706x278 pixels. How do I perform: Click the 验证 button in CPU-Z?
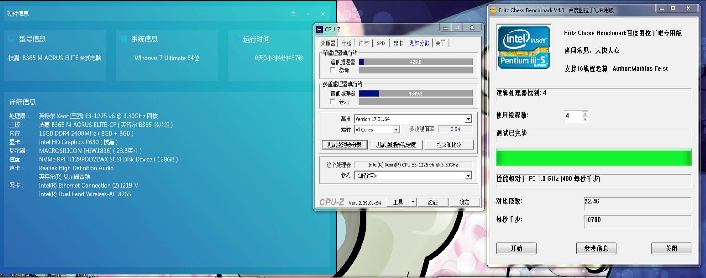pyautogui.click(x=433, y=202)
